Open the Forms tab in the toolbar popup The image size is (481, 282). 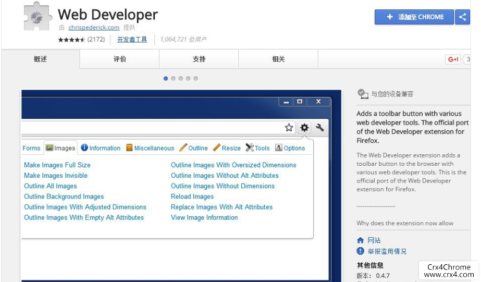[x=31, y=148]
